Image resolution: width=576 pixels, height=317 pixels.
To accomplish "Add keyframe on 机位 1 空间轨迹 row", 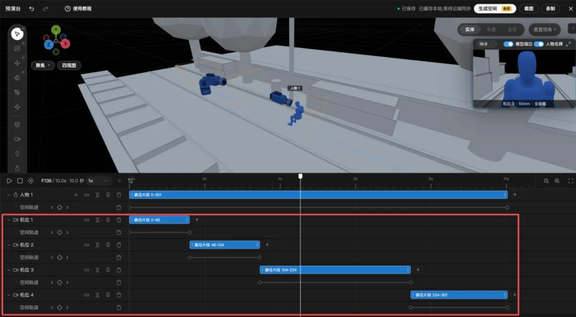I will click(x=60, y=232).
